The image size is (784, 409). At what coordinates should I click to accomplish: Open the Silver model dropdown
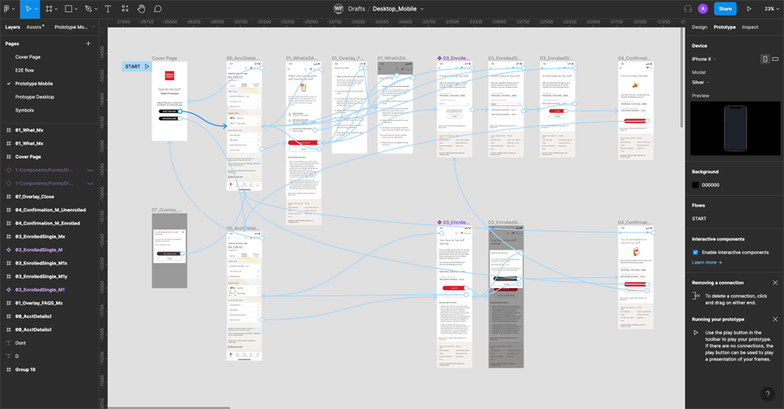704,83
